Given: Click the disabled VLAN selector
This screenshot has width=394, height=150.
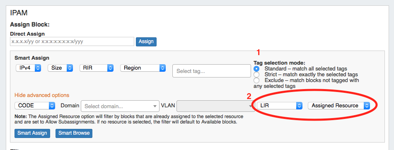Looking at the screenshot, I should tap(215, 106).
